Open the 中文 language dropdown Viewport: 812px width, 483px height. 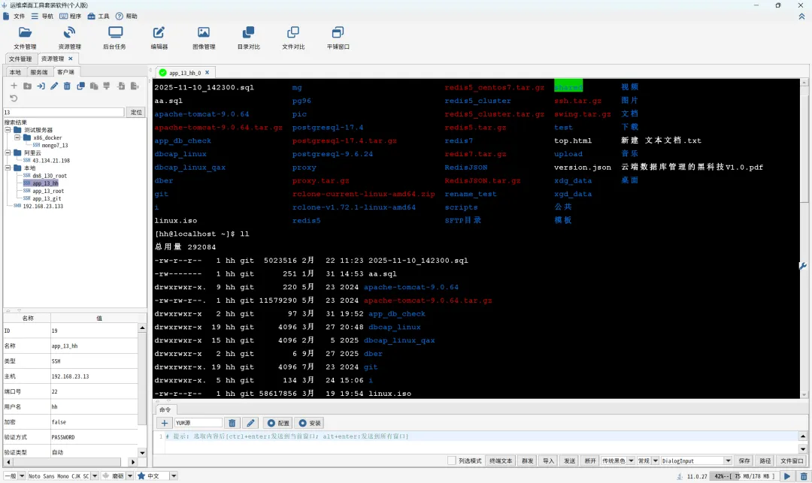pyautogui.click(x=173, y=476)
